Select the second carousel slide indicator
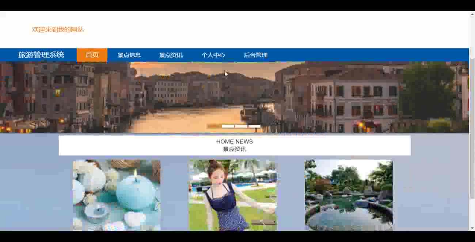Screen dimensions: 475x242 coord(228,126)
